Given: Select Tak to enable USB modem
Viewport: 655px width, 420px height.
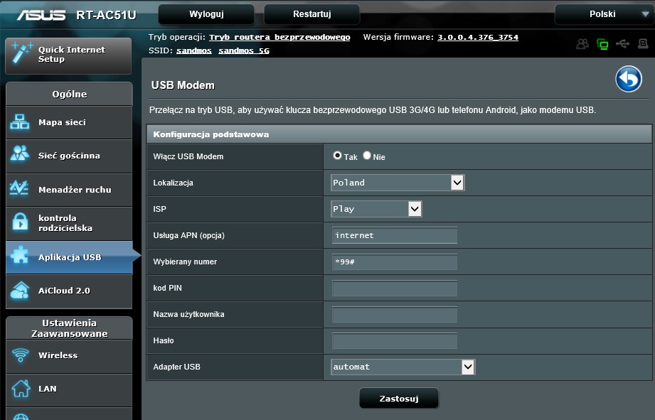Looking at the screenshot, I should (x=337, y=156).
